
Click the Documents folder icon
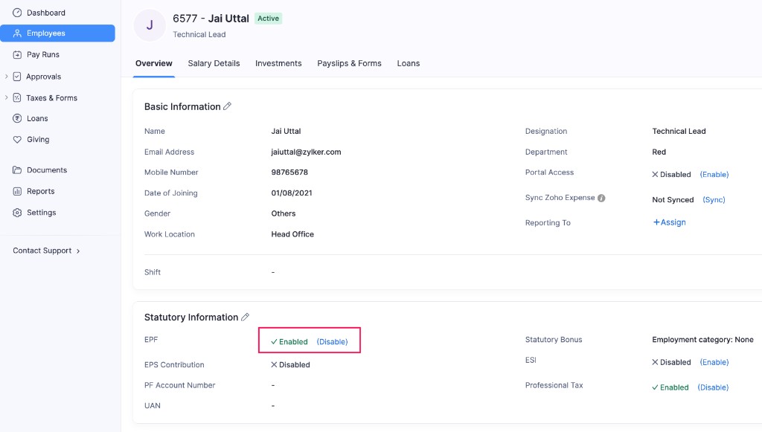click(x=17, y=170)
